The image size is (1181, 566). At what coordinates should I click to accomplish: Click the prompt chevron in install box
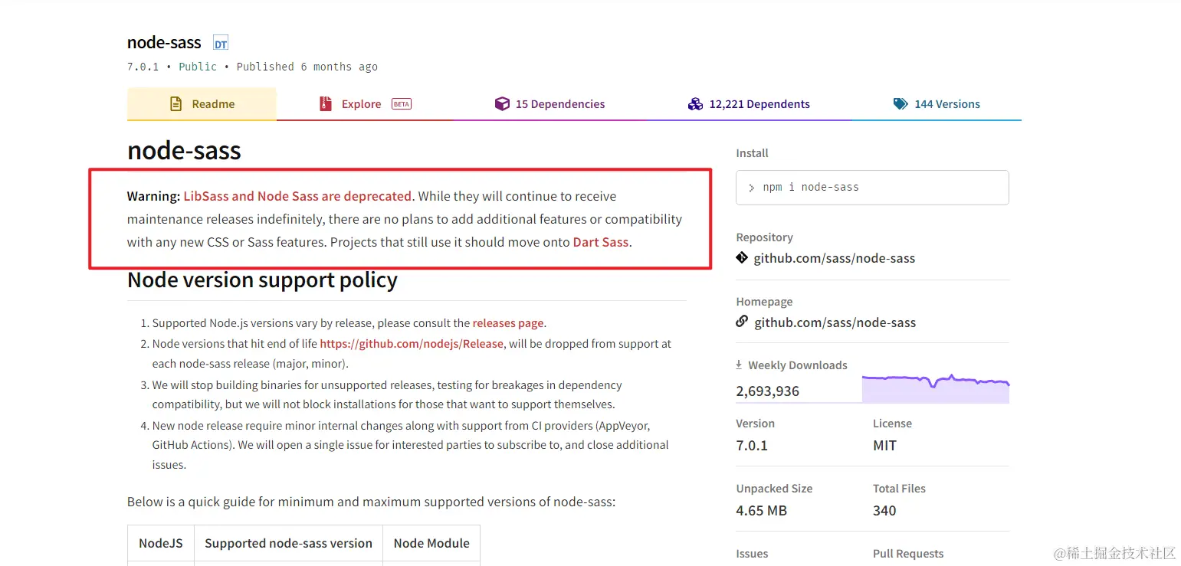click(752, 188)
